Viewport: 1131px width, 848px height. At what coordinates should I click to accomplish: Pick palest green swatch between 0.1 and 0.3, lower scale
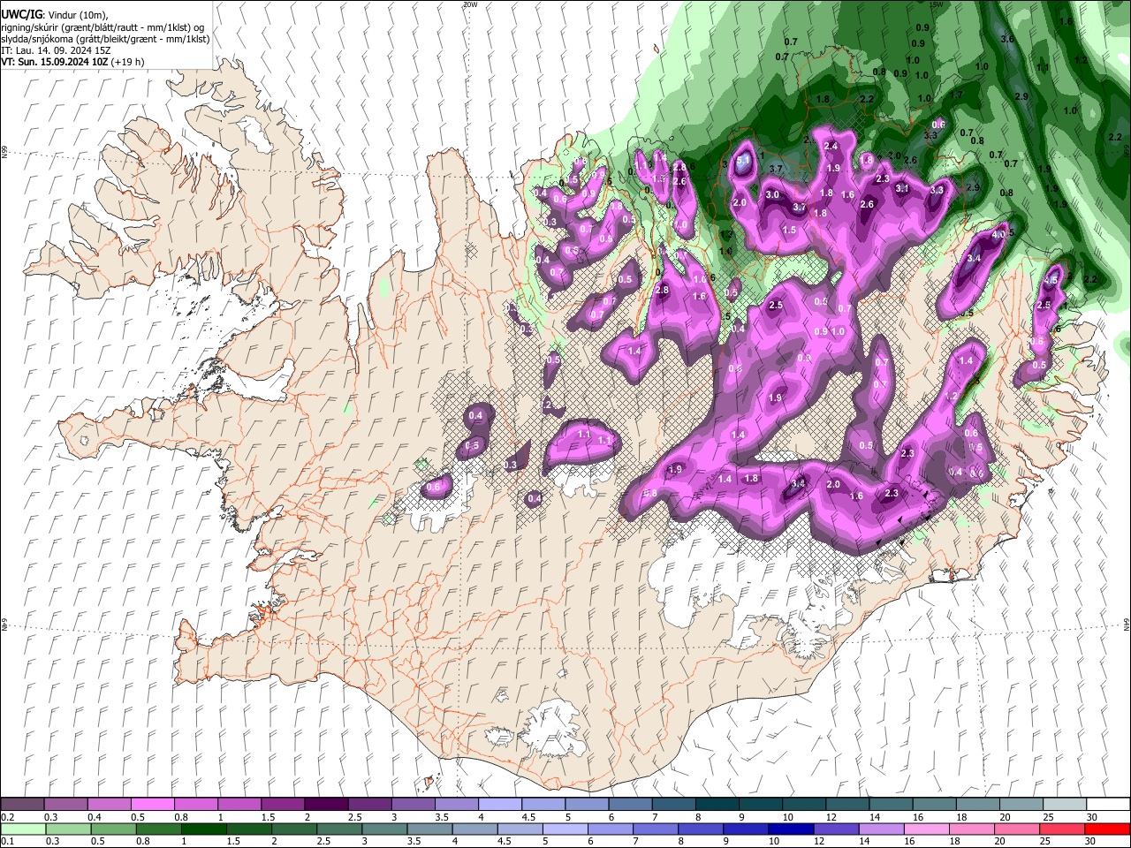[x=23, y=829]
